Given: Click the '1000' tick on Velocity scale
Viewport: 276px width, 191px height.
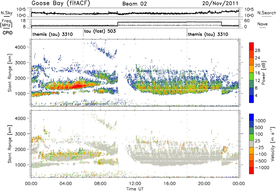Looking at the screenshot, I should click(260, 121).
